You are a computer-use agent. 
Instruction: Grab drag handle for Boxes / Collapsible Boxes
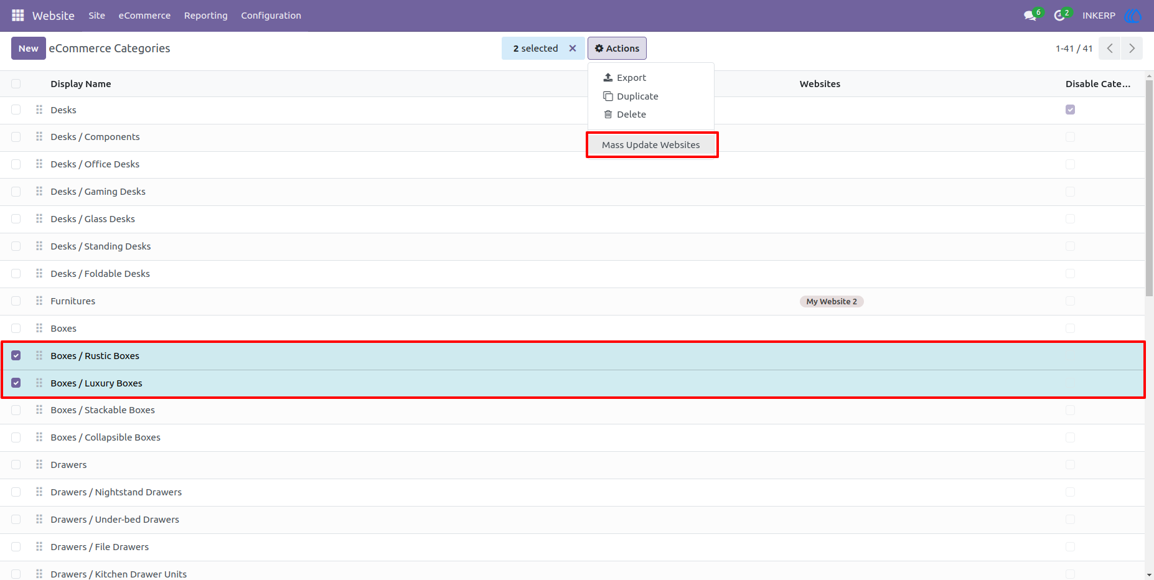[x=39, y=437]
